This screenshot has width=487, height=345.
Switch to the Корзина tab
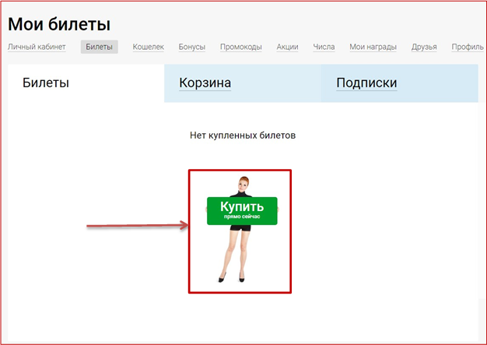pyautogui.click(x=243, y=83)
